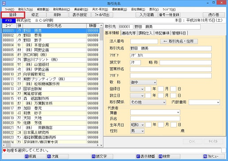Select row 000013 国学出版
Viewport: 228px width, 161px height.
tap(51, 89)
